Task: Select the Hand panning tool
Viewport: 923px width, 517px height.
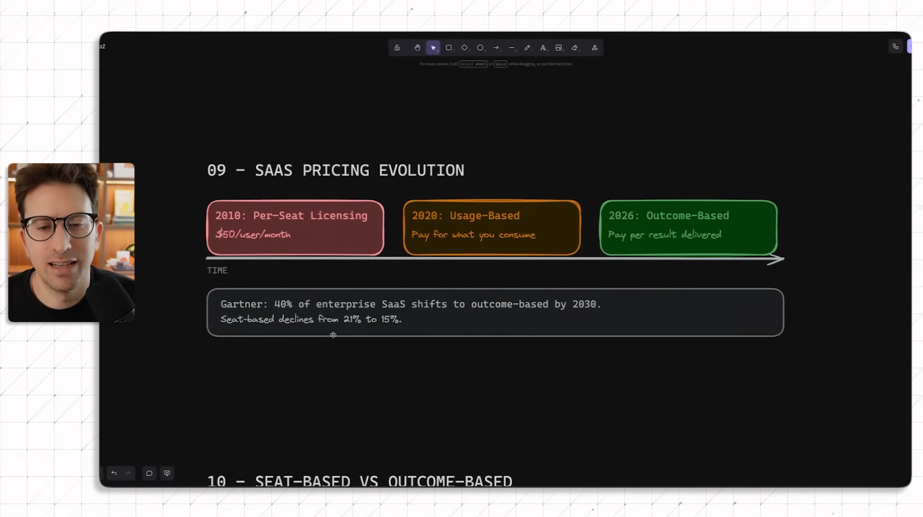Action: coord(417,48)
